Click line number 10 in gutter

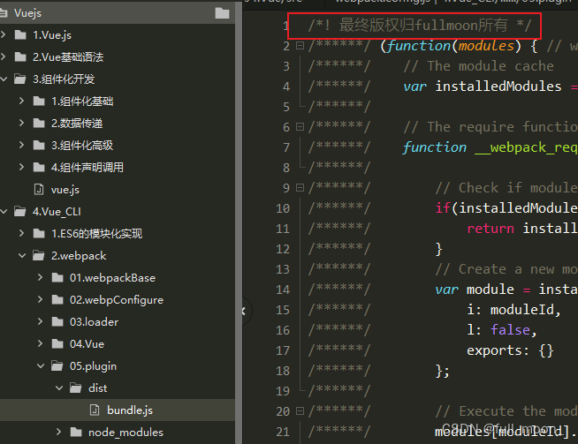[283, 208]
